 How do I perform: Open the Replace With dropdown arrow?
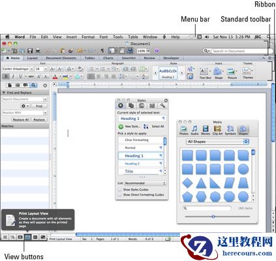(45, 113)
